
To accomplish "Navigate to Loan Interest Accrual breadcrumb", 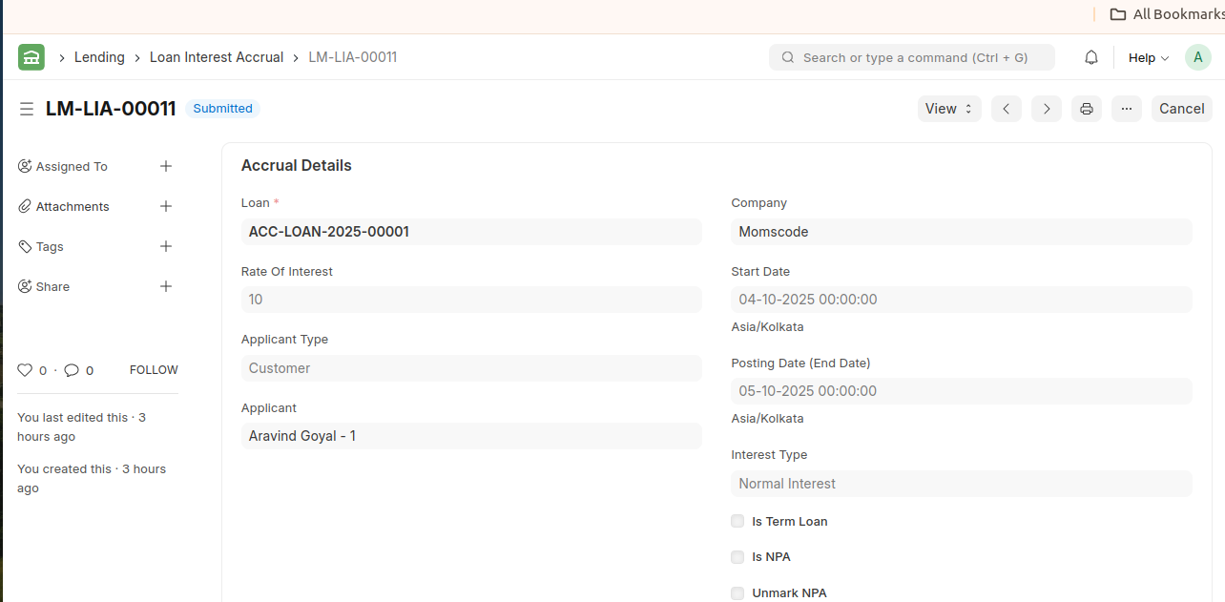I will point(217,57).
